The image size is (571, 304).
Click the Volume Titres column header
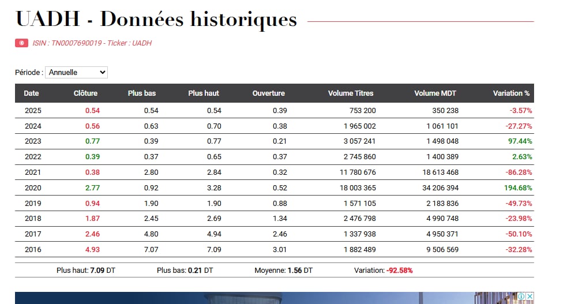tap(351, 93)
